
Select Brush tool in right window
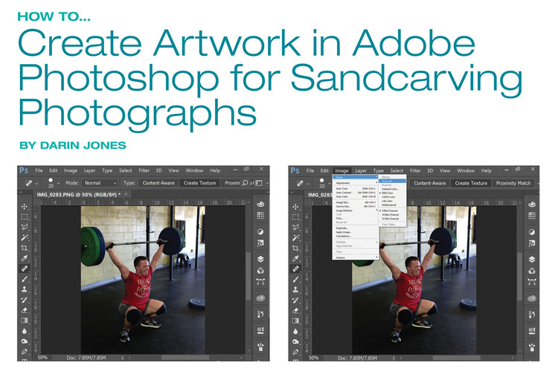pos(295,280)
